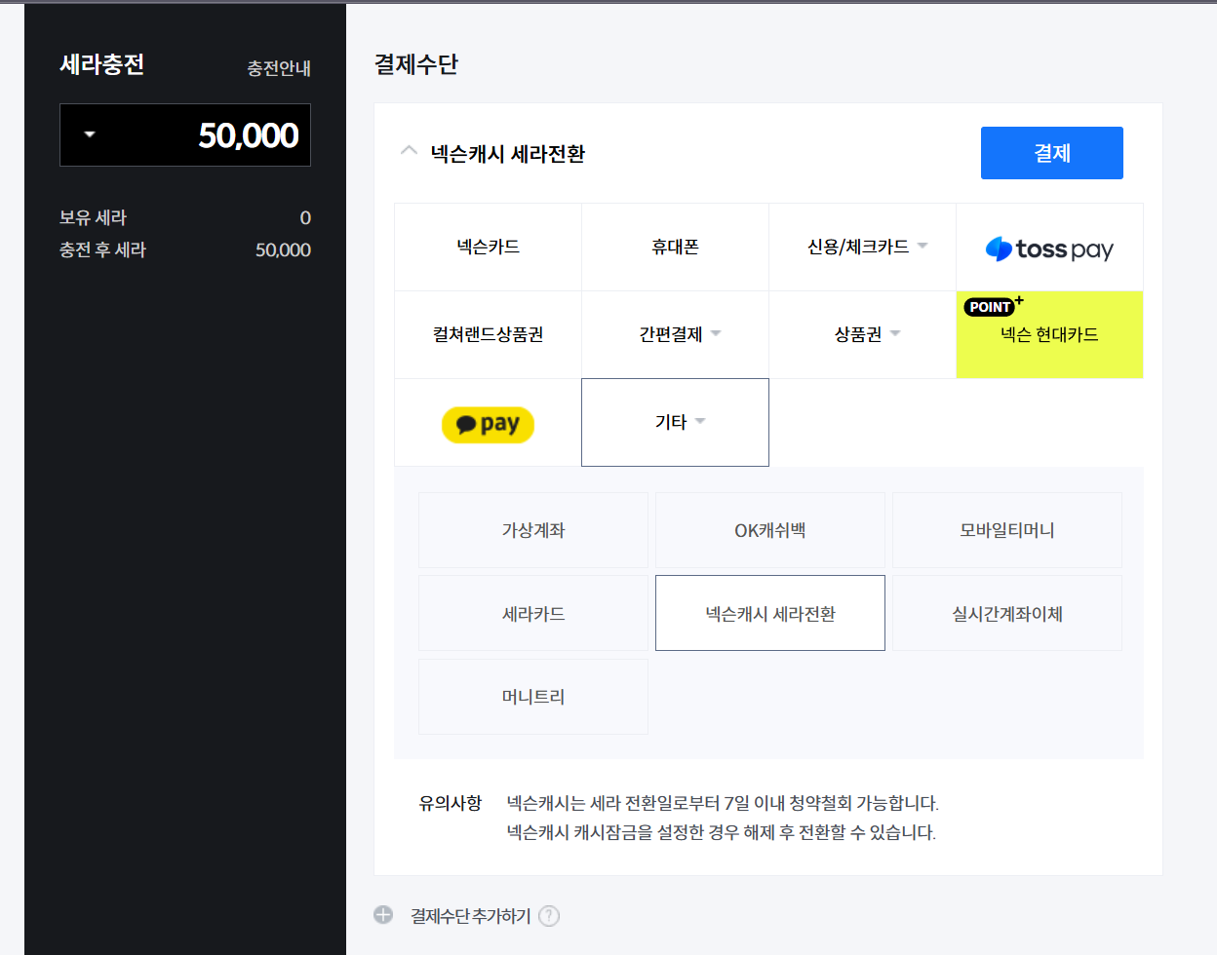Click the 유의사항 label
1217x955 pixels.
(451, 803)
